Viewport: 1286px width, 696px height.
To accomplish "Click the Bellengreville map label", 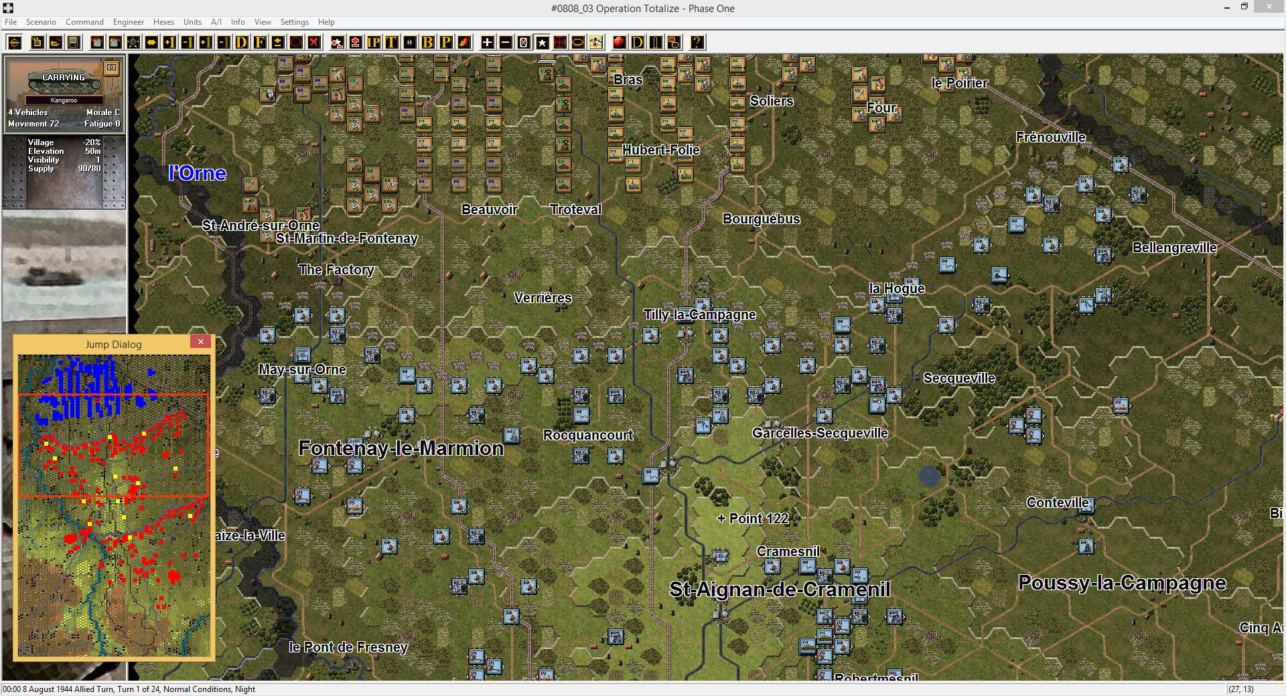I will [x=1174, y=248].
